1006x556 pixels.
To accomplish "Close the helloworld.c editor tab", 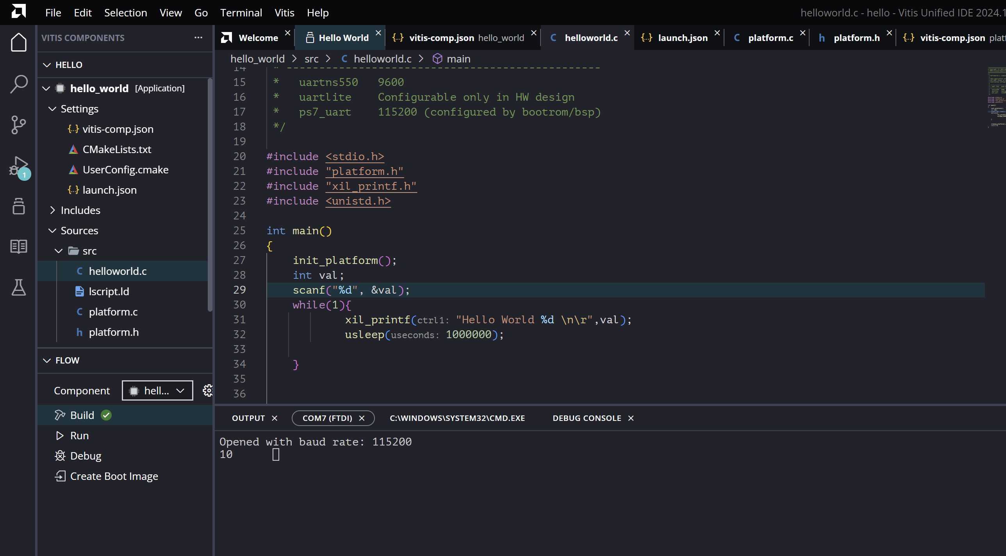I will click(x=627, y=33).
